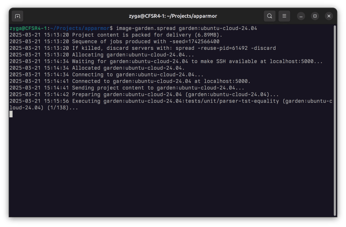Open the terminal search
Image resolution: width=346 pixels, height=227 pixels.
click(x=270, y=16)
